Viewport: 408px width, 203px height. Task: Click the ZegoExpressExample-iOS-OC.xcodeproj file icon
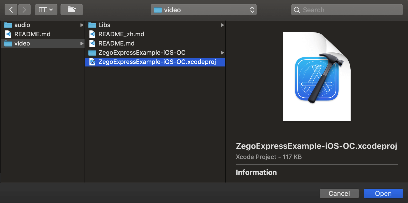click(x=92, y=62)
